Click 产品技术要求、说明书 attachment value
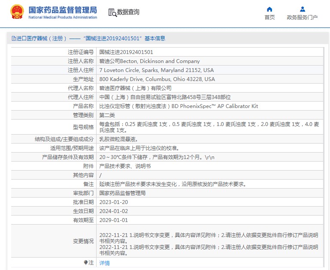This screenshot has width=330, height=270. click(x=125, y=166)
